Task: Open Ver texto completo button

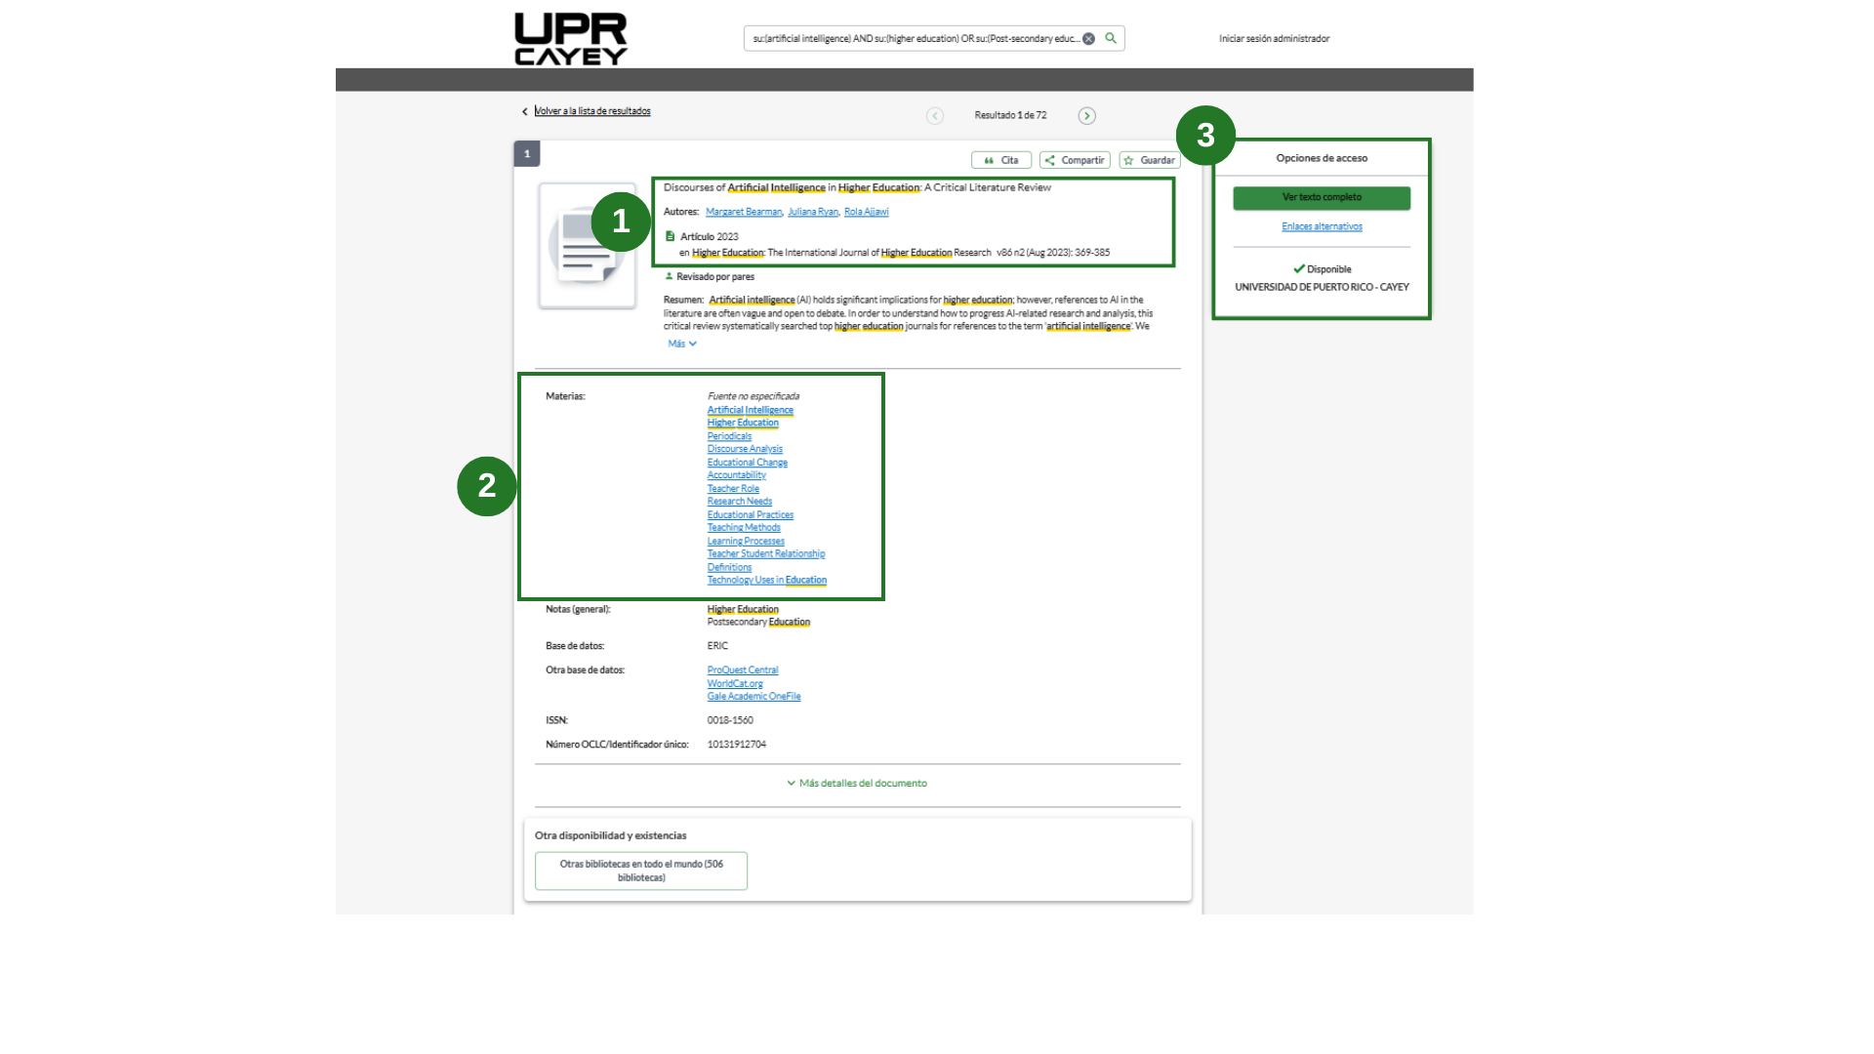Action: pos(1322,197)
